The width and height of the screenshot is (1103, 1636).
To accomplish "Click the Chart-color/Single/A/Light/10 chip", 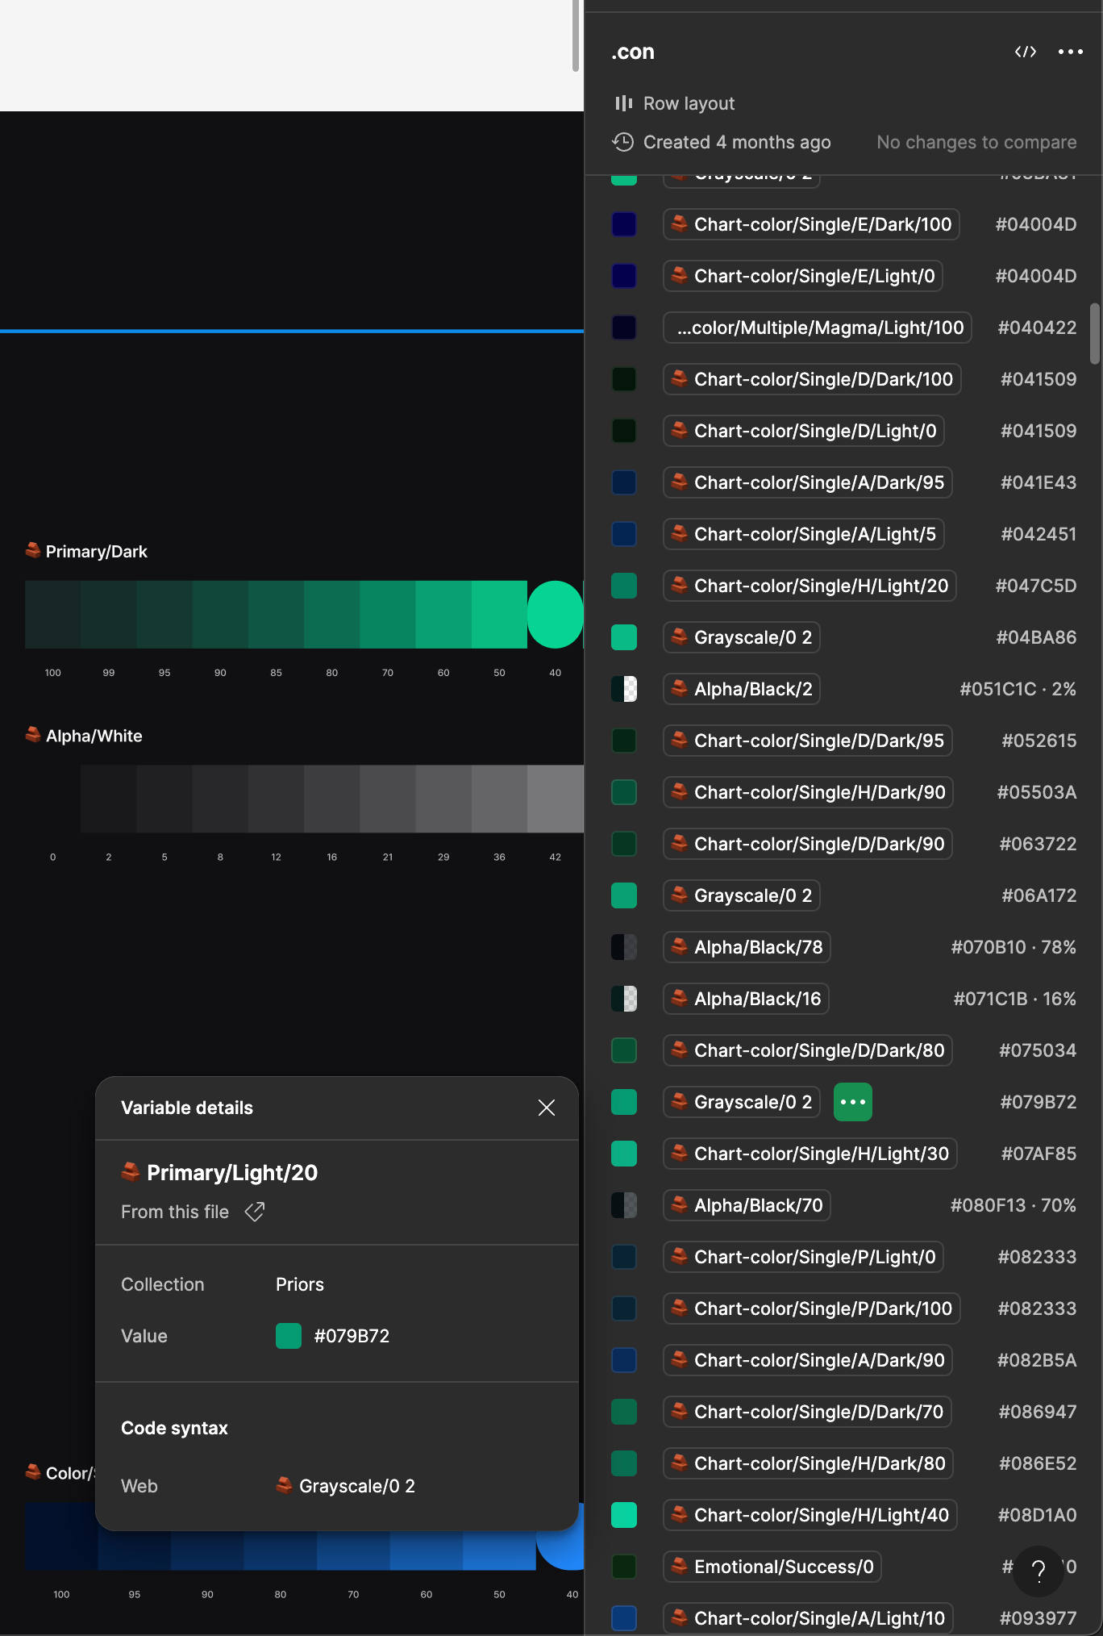I will click(808, 1618).
